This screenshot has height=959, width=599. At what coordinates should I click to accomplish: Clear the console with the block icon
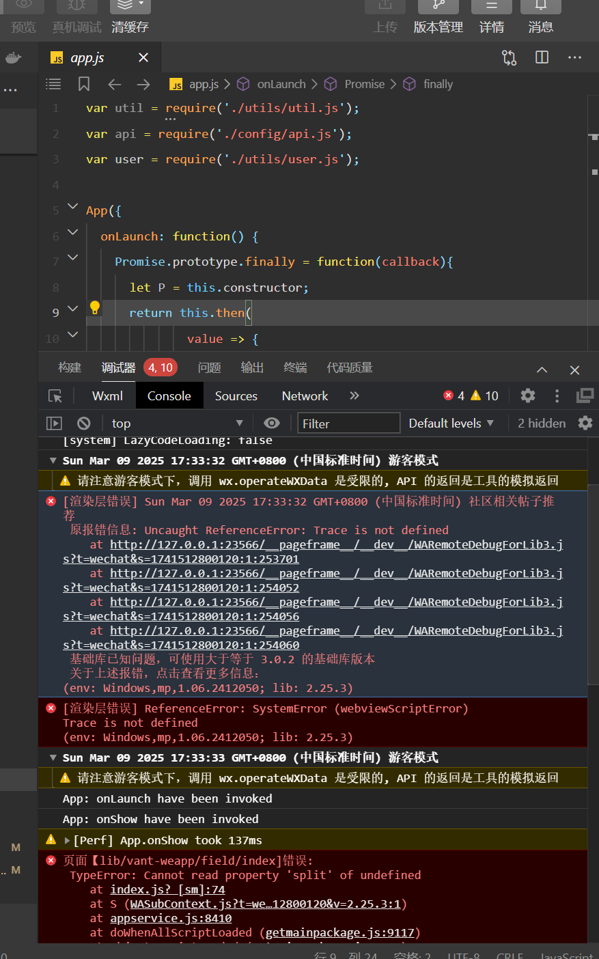[x=83, y=423]
